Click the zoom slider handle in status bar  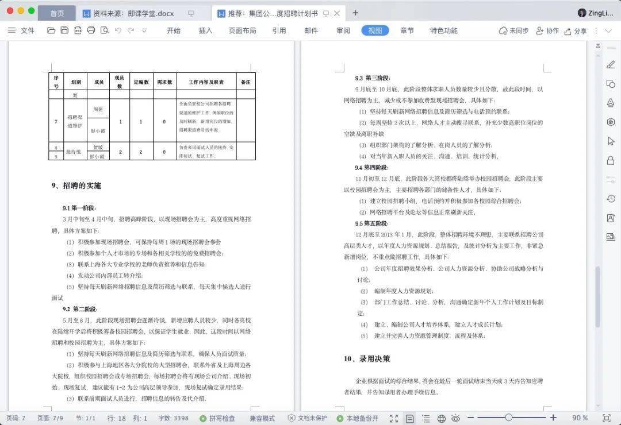coord(509,418)
